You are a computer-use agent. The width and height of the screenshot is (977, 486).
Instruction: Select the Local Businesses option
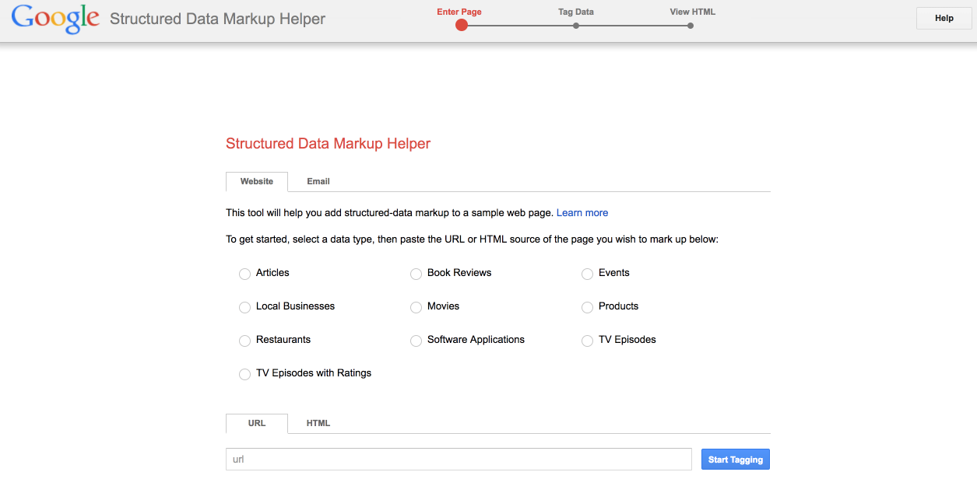tap(244, 307)
